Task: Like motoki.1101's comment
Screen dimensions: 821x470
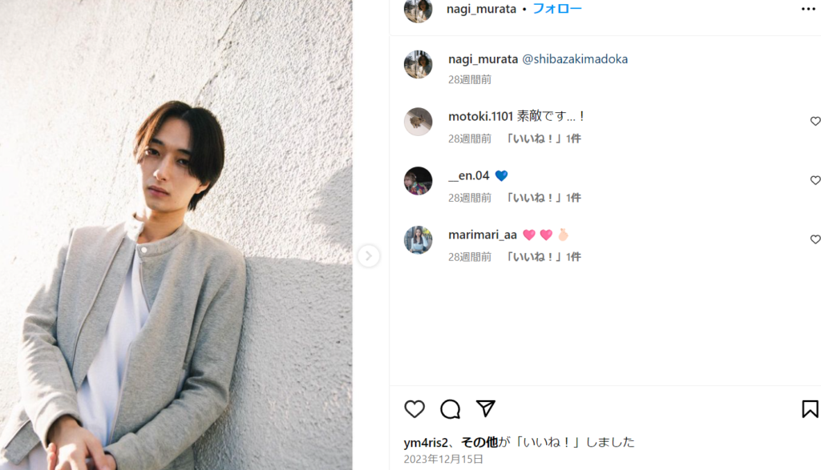Action: 815,121
